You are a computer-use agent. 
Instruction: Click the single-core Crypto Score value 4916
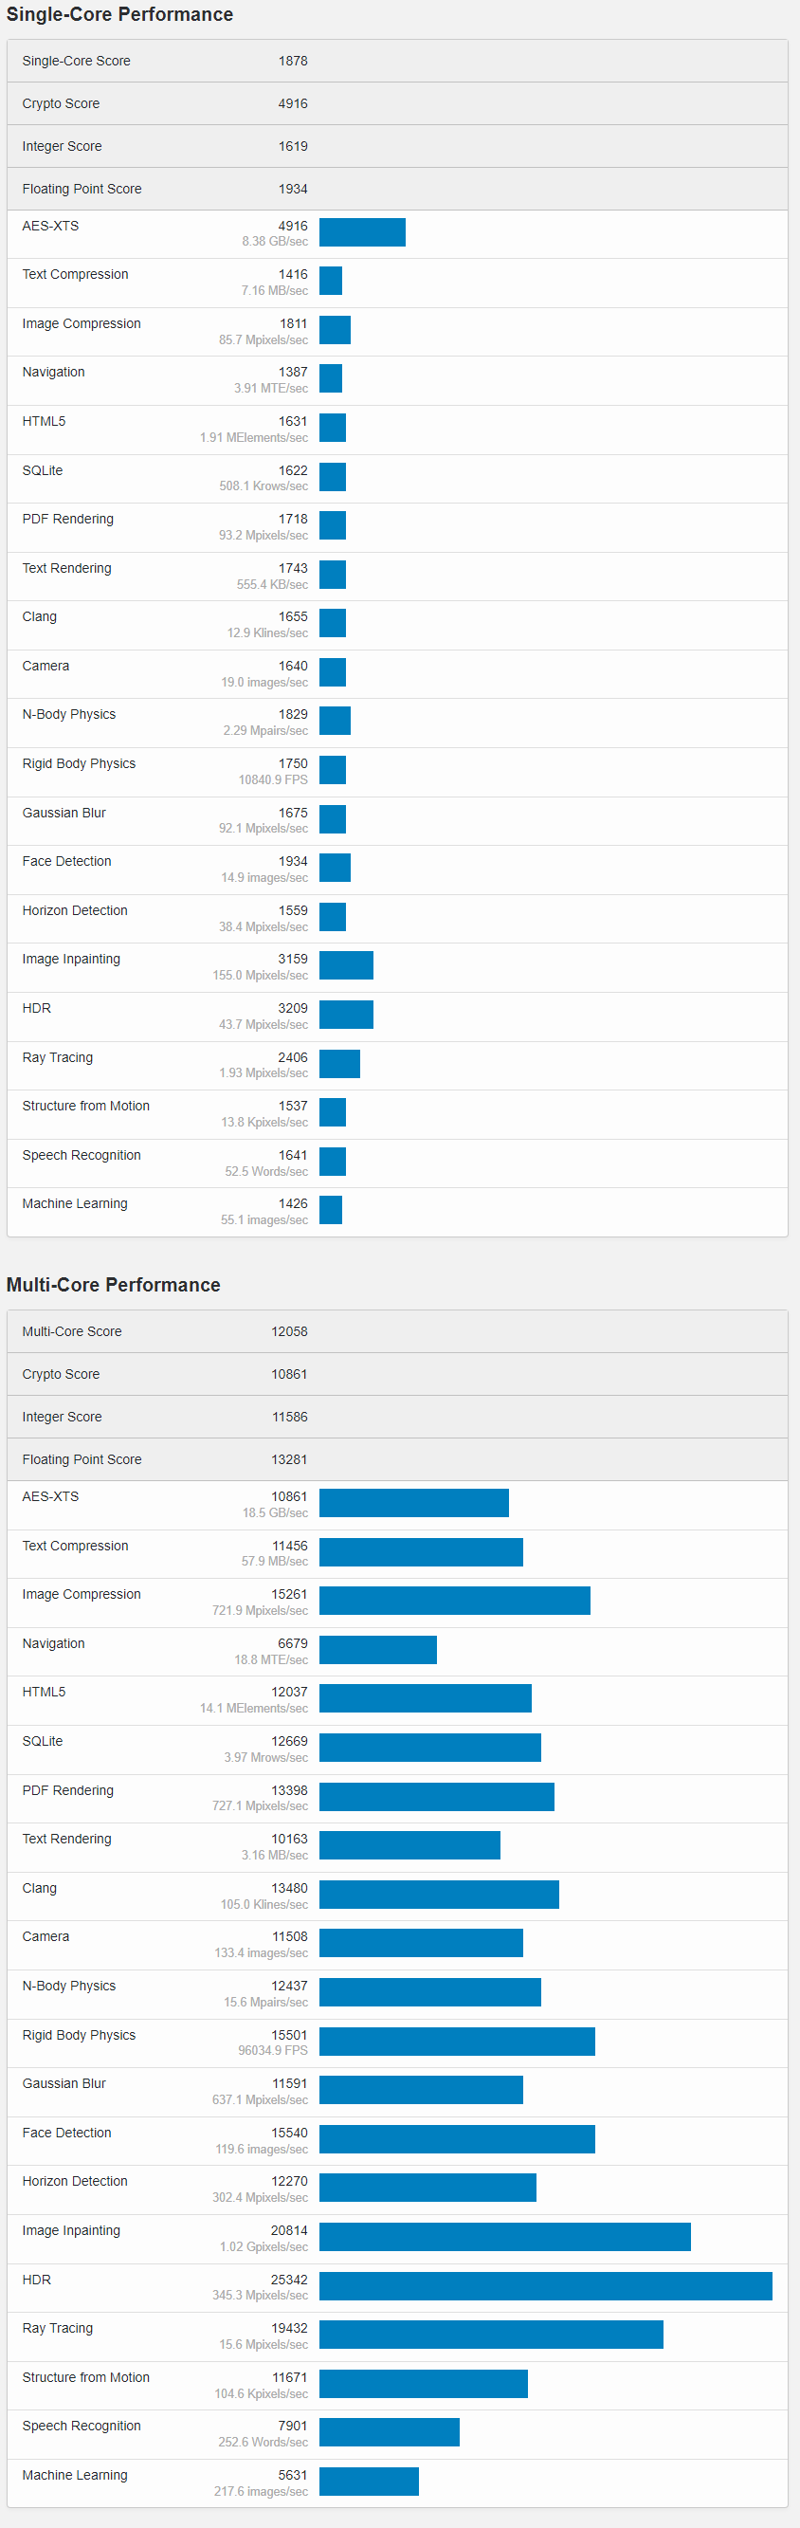[x=292, y=104]
